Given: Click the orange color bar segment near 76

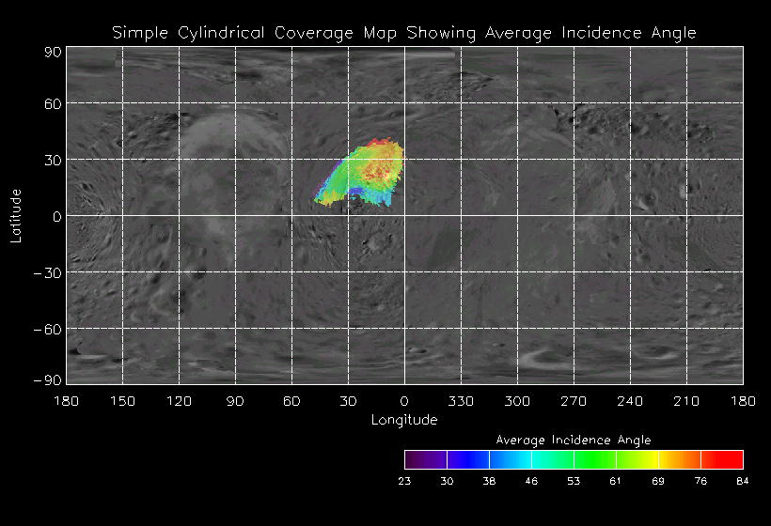Looking at the screenshot, I should [680, 459].
